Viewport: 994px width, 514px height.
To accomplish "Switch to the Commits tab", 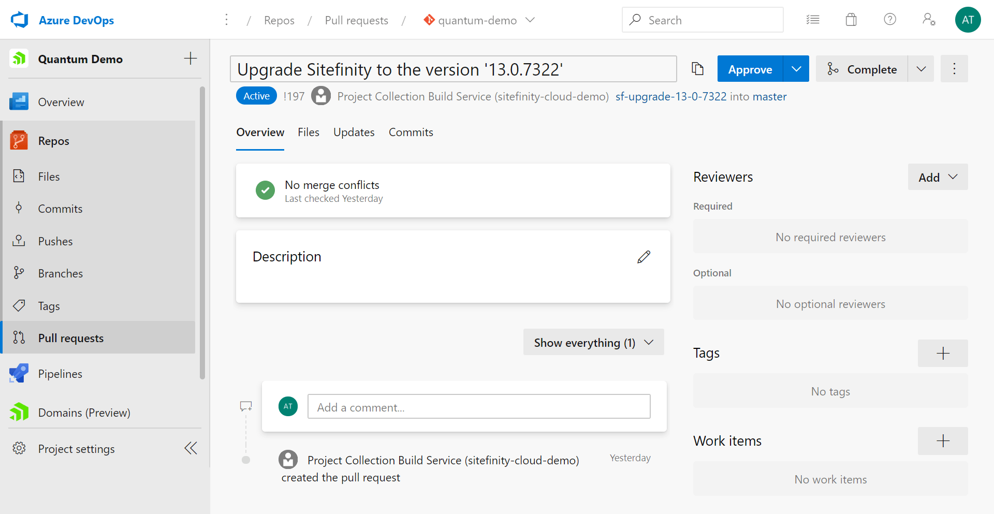I will (x=411, y=133).
